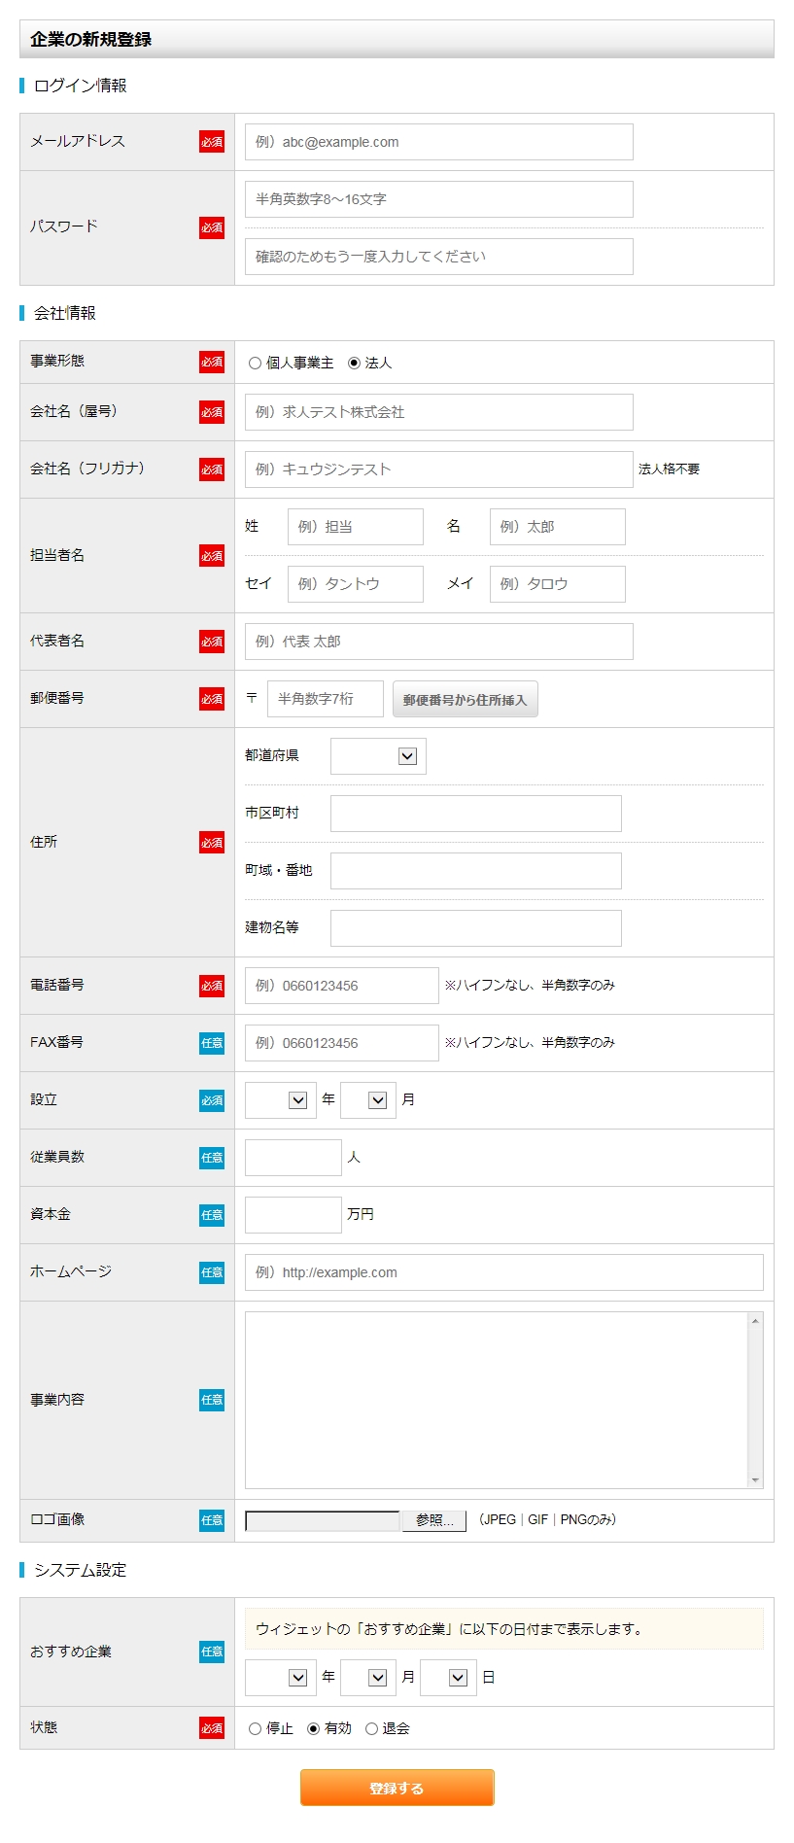This screenshot has width=794, height=1843.
Task: Click the 電話番号 必須 badge
Action: [212, 986]
